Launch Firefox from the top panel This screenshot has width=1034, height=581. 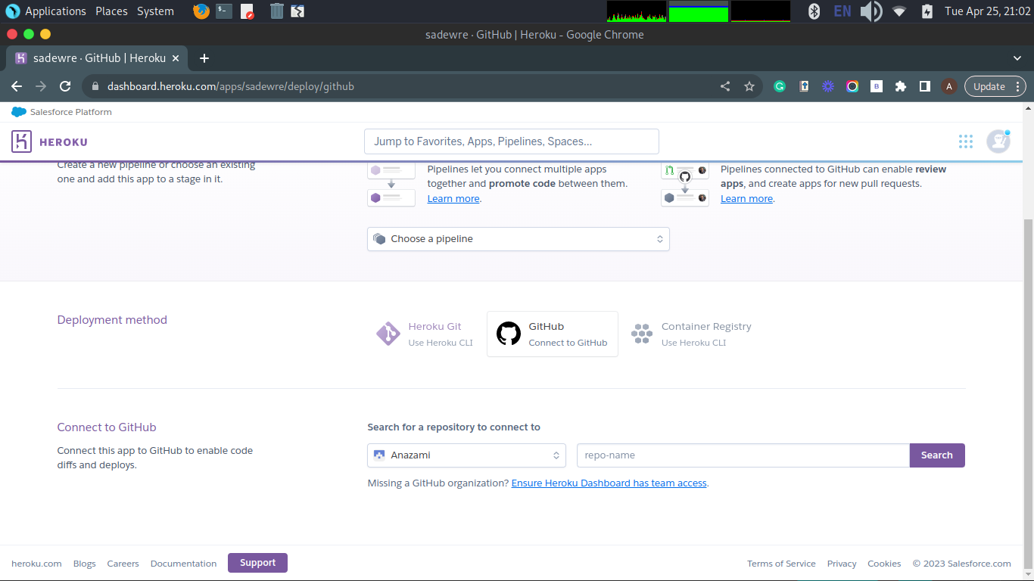coord(200,11)
